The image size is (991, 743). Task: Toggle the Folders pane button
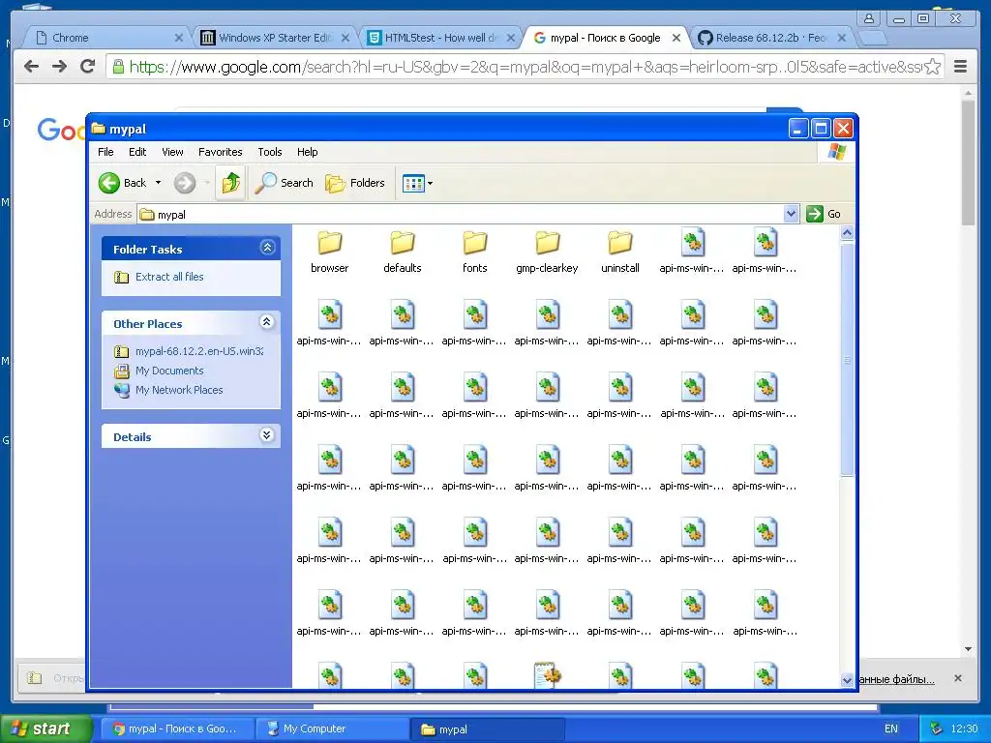[355, 183]
